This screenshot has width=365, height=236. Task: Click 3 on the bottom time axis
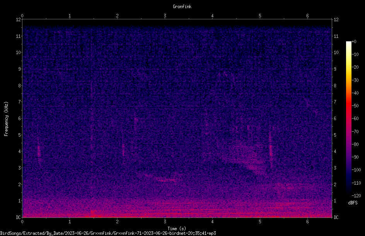pos(165,222)
